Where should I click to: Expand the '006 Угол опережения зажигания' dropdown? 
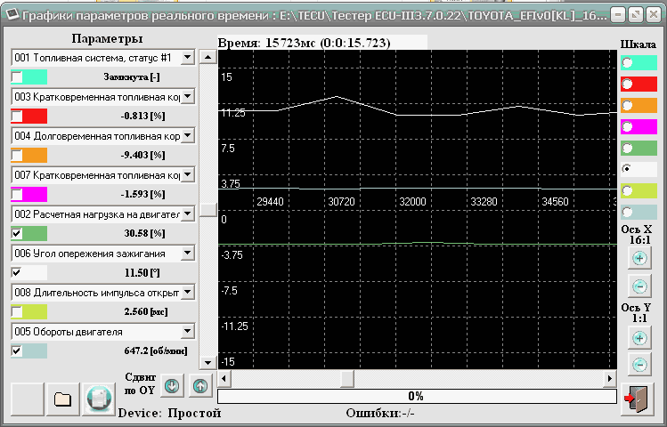click(187, 253)
